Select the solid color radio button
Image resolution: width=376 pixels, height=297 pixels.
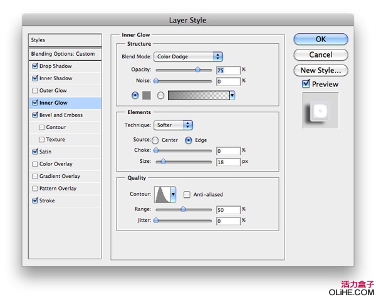(135, 95)
